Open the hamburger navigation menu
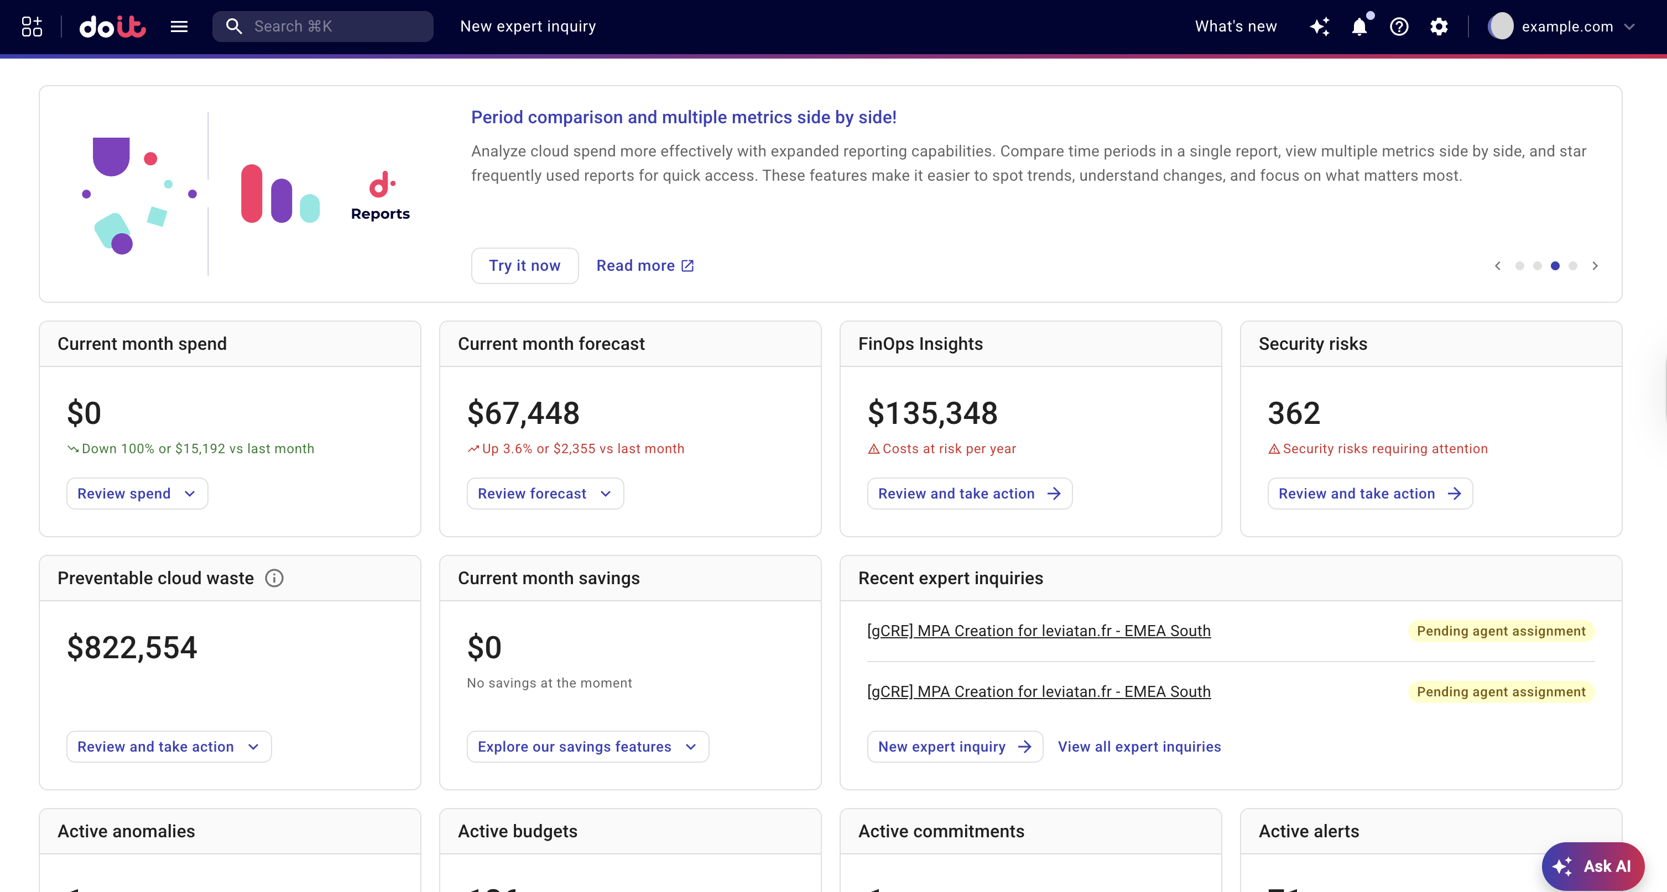The height and width of the screenshot is (892, 1667). coord(179,27)
